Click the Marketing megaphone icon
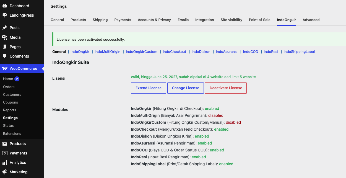 pyautogui.click(x=5, y=172)
